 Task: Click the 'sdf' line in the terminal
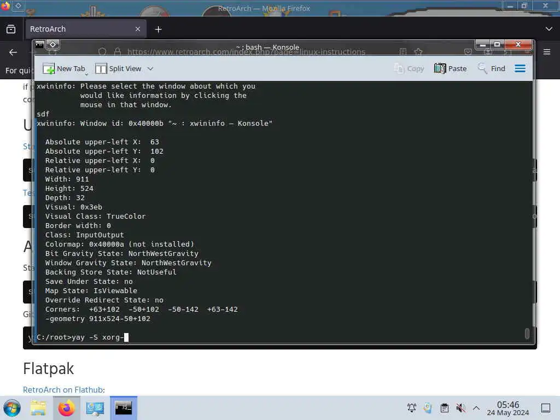(x=43, y=114)
